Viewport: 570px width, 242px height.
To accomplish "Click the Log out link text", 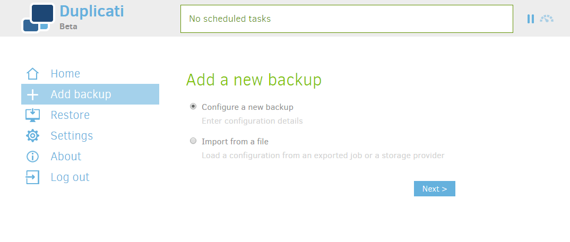I will point(70,177).
